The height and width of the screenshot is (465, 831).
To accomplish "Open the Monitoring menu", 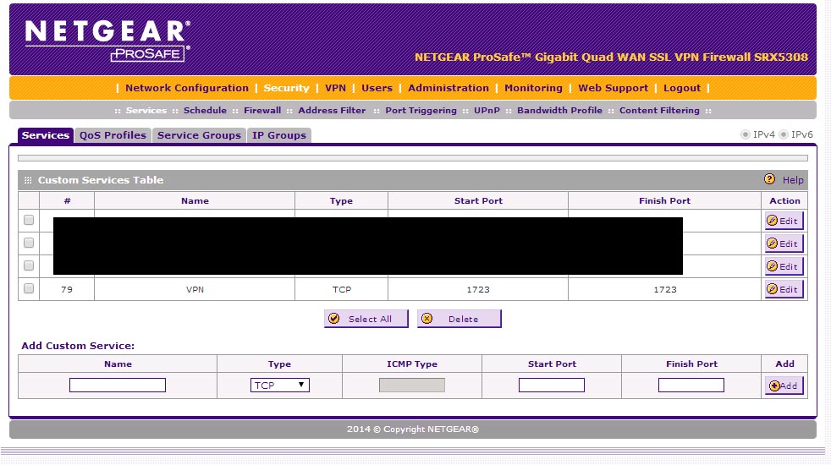I will pos(533,88).
